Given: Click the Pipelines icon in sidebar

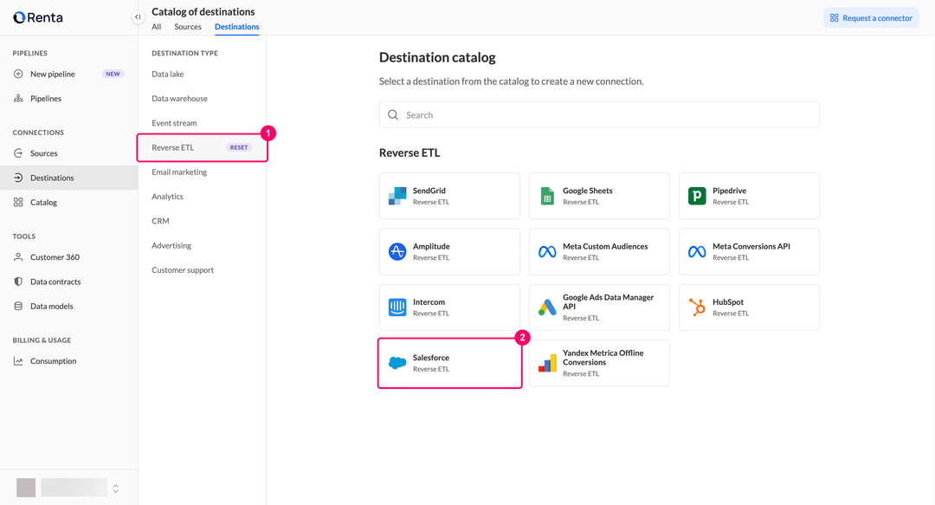Looking at the screenshot, I should pos(18,99).
